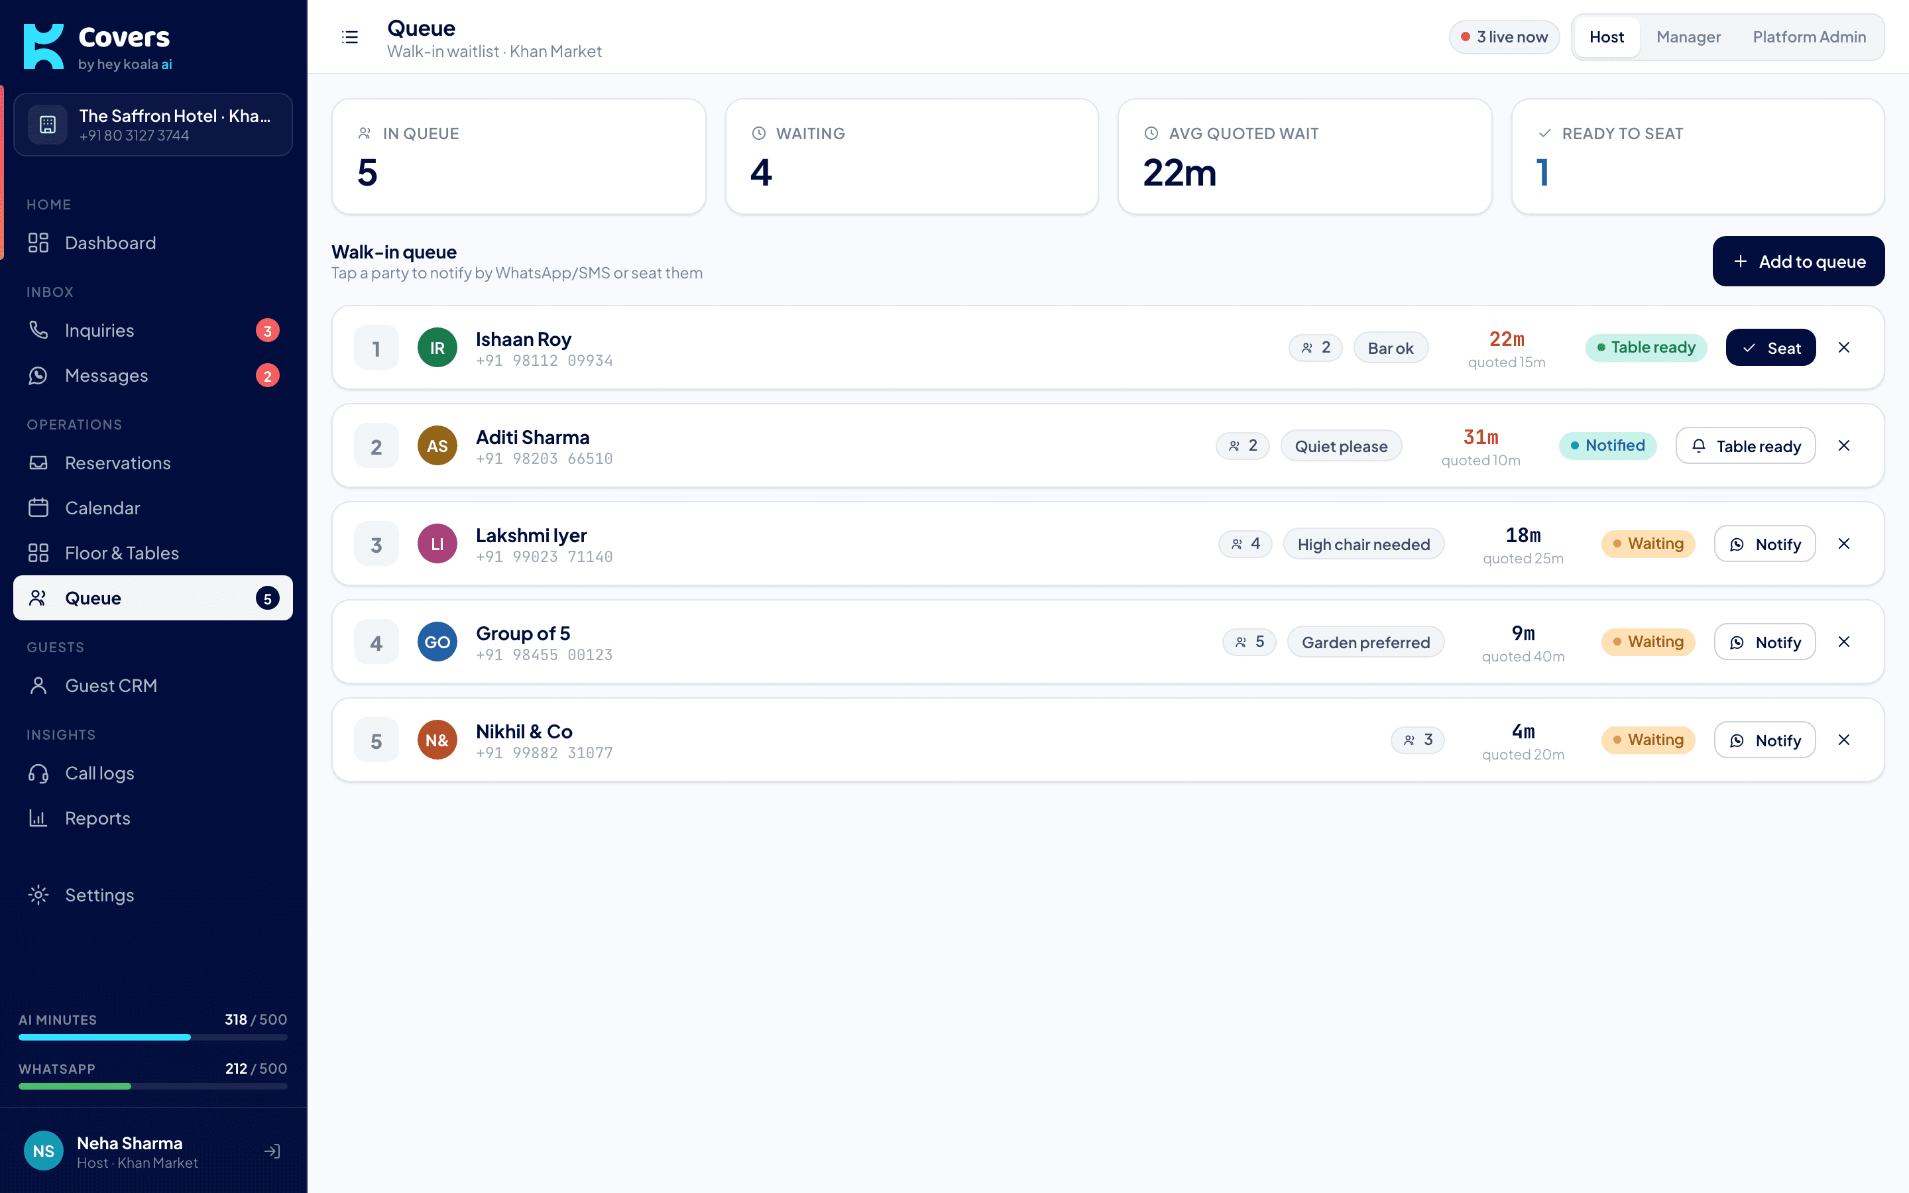Click the Notified status badge
Viewport: 1909px width, 1193px height.
(x=1607, y=446)
